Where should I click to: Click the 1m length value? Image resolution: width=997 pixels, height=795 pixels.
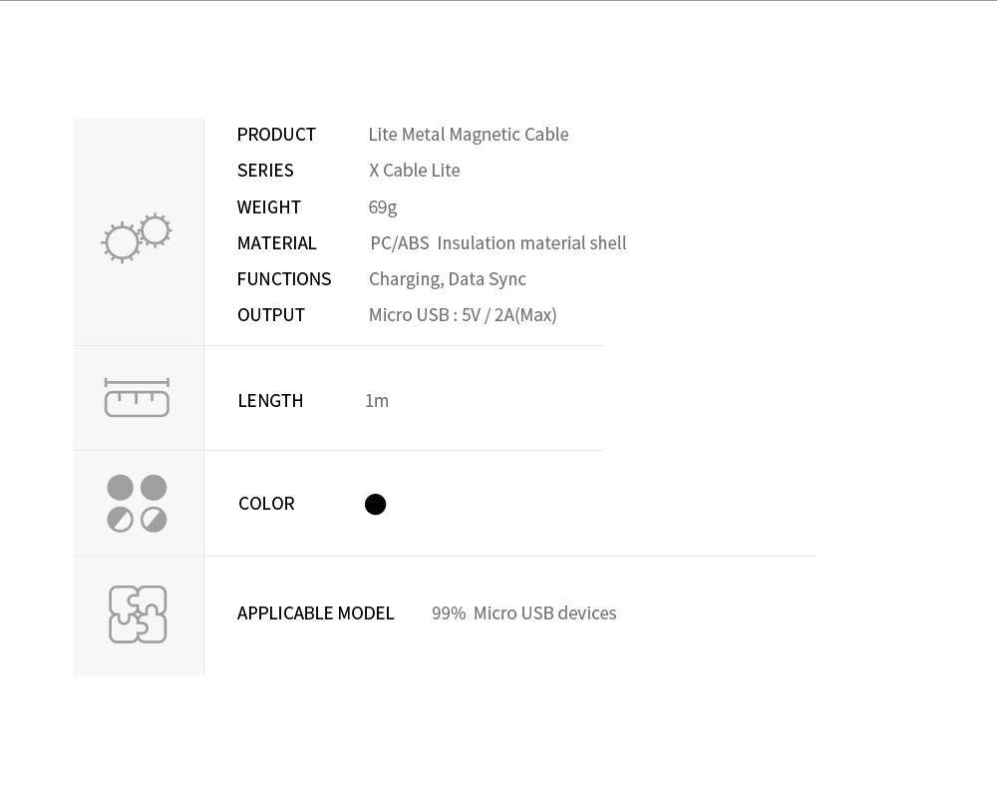point(377,401)
